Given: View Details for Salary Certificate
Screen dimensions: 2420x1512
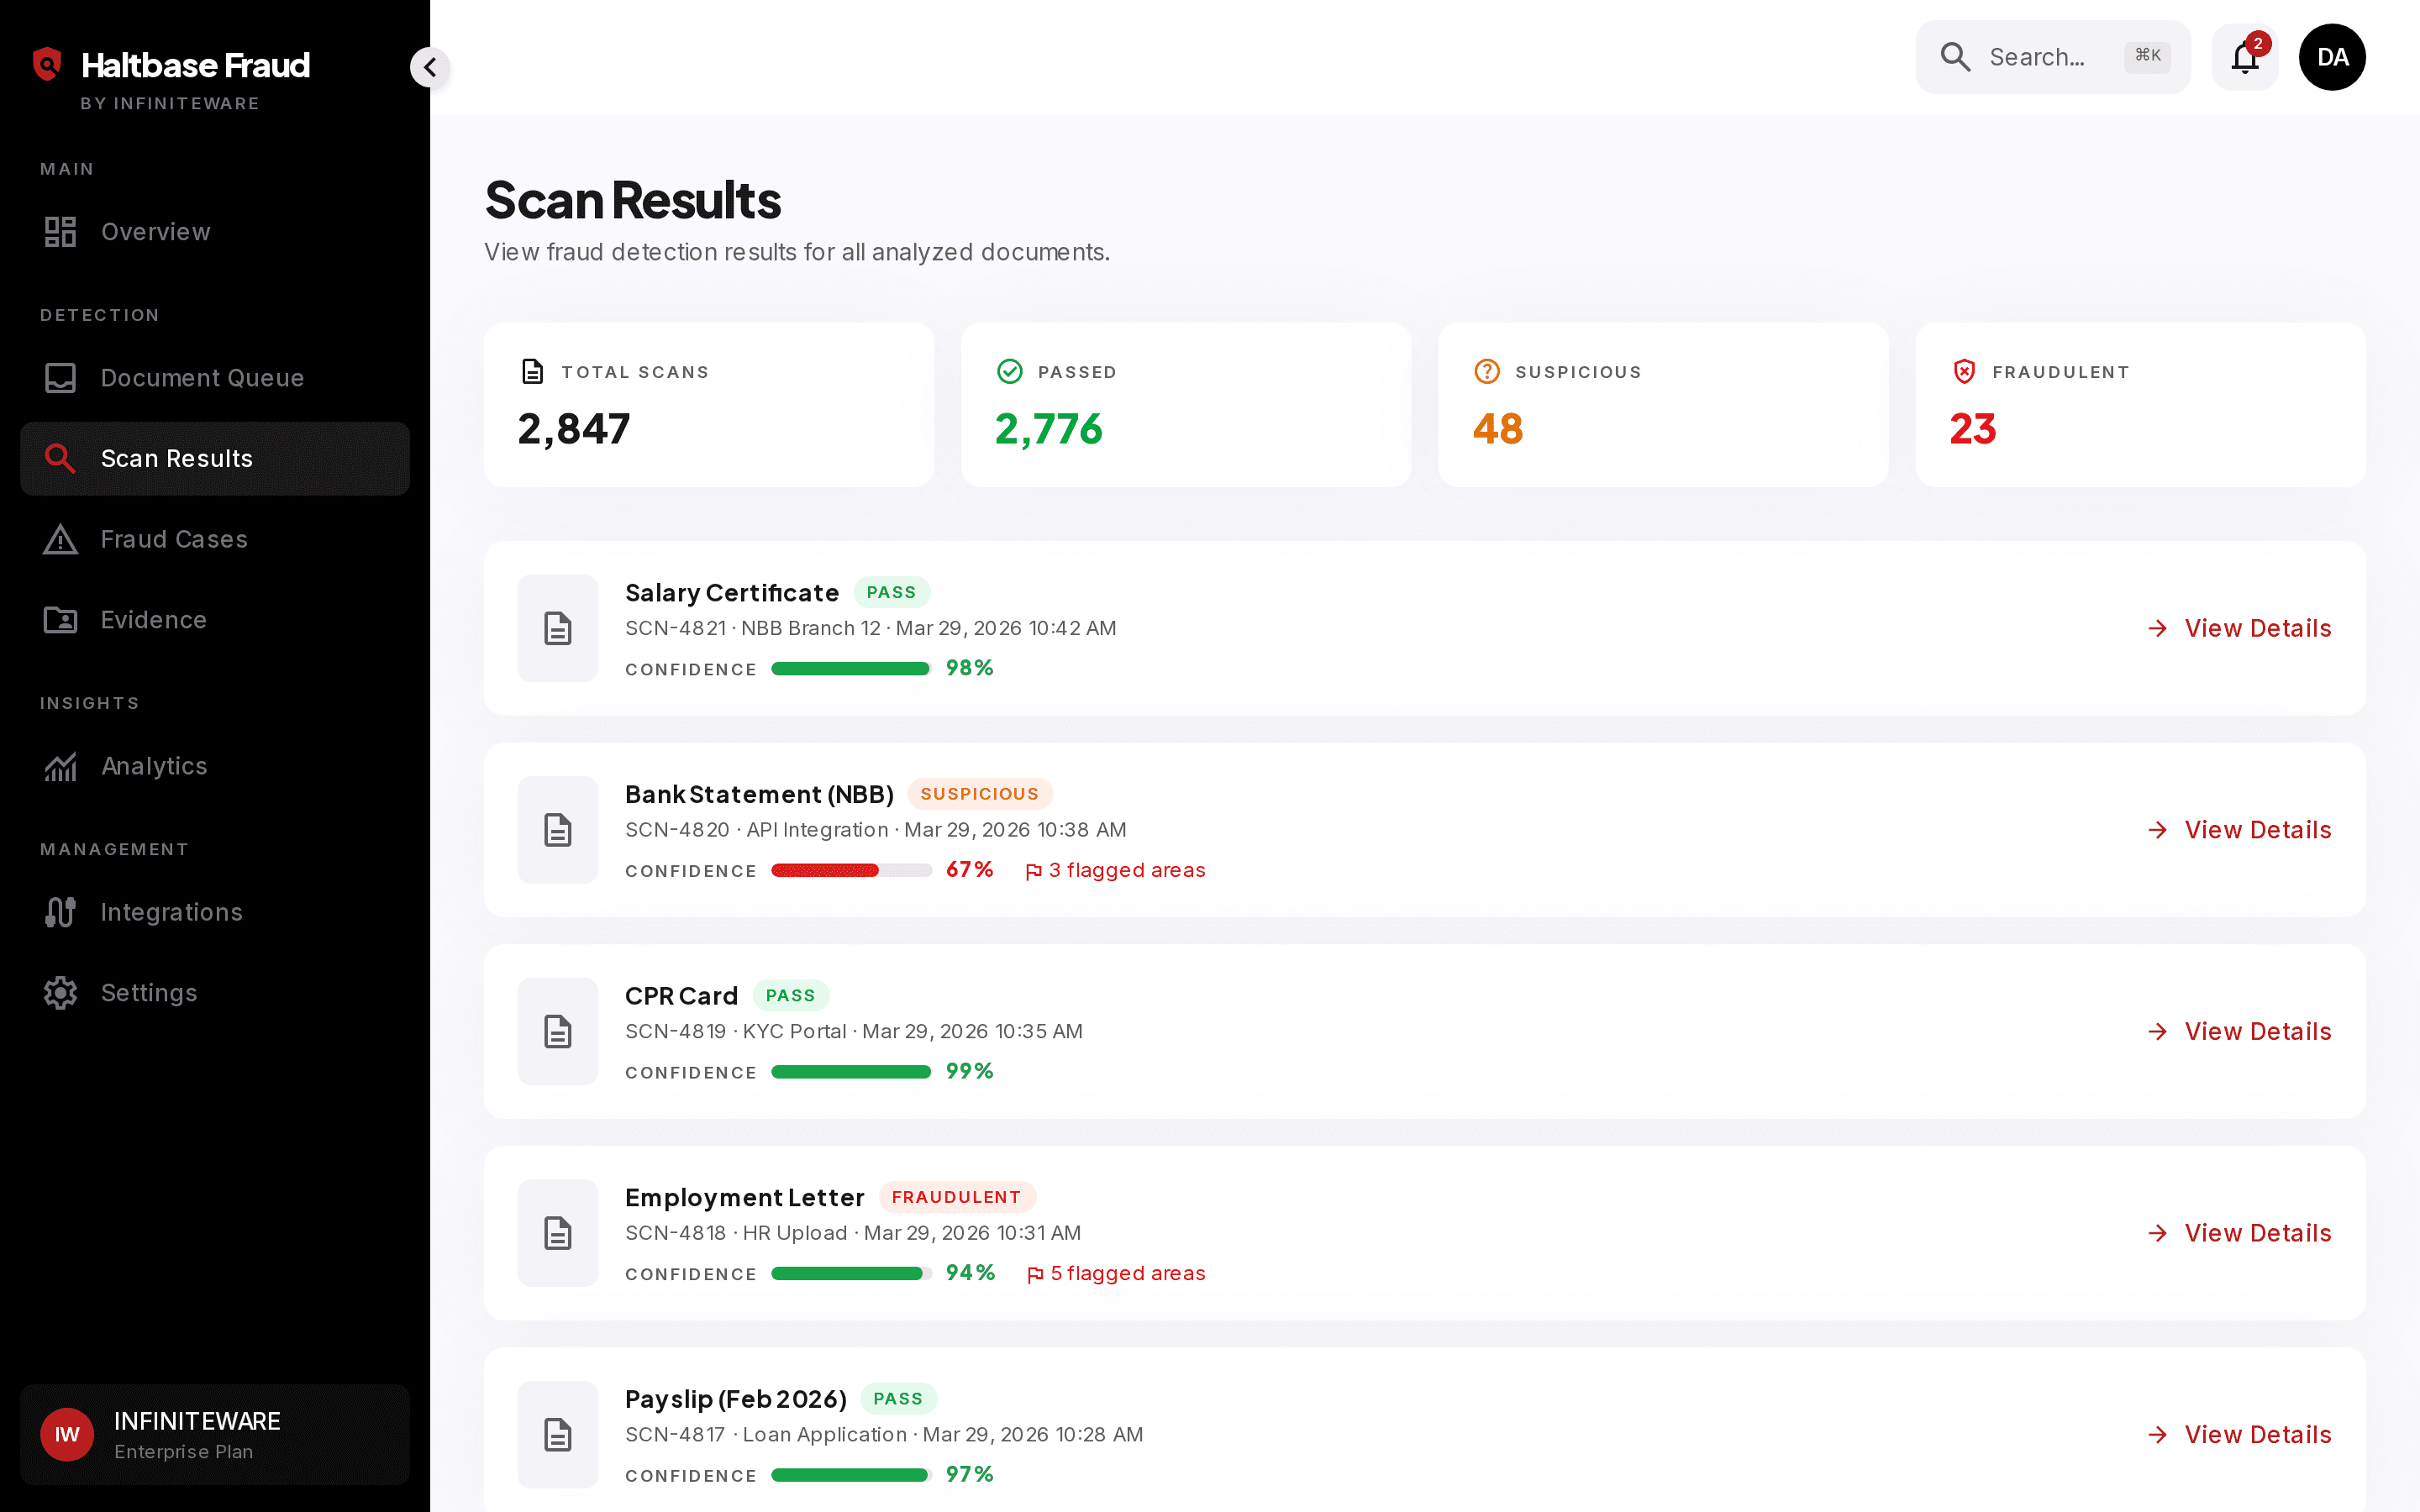Looking at the screenshot, I should [x=2239, y=628].
